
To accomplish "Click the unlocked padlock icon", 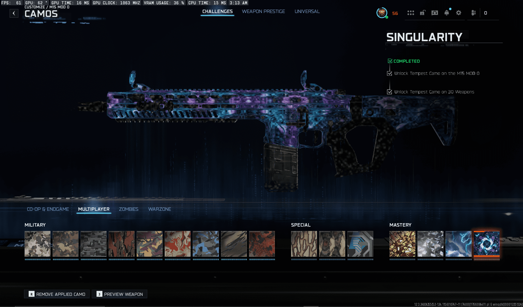I will pos(422,13).
